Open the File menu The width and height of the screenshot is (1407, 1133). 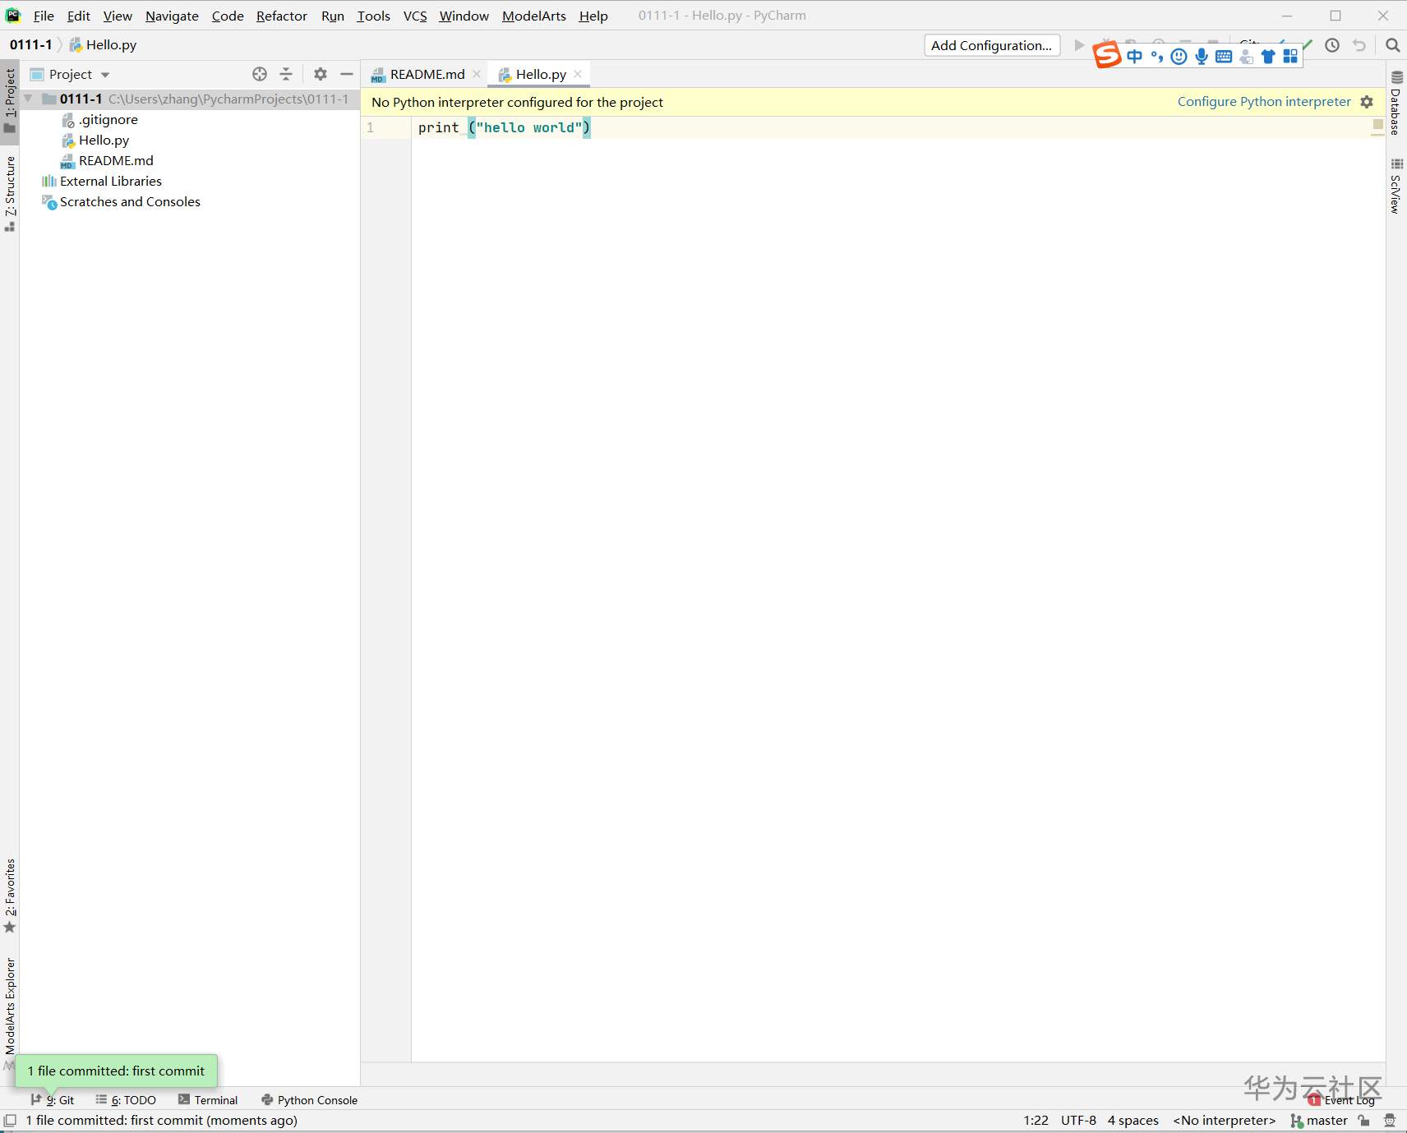pyautogui.click(x=44, y=16)
